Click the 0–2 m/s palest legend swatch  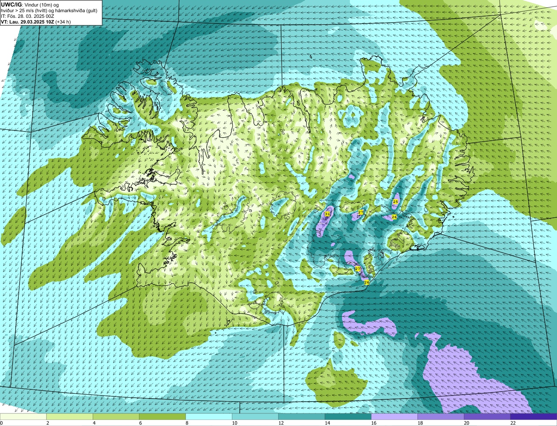pyautogui.click(x=23, y=417)
